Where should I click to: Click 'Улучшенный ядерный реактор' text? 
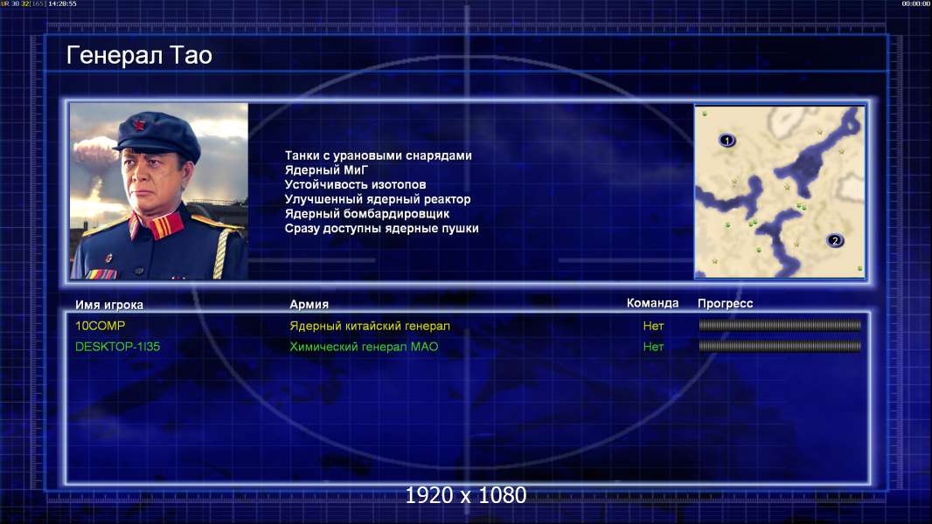point(378,199)
